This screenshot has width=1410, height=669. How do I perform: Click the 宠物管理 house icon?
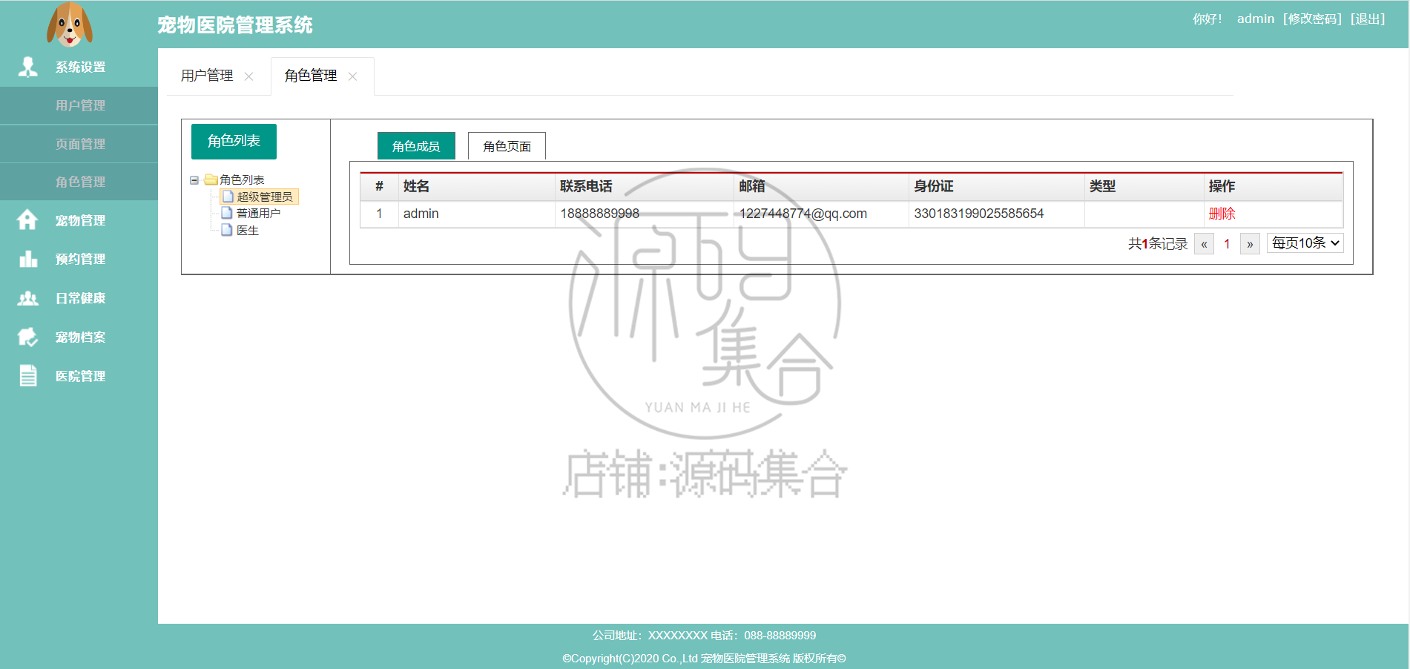click(x=27, y=220)
